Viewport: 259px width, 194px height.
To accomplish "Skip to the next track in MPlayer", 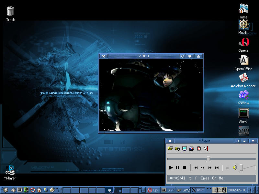I will (x=217, y=167).
